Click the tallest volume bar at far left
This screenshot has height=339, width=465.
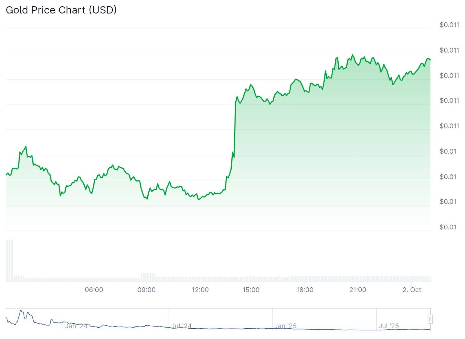point(10,260)
